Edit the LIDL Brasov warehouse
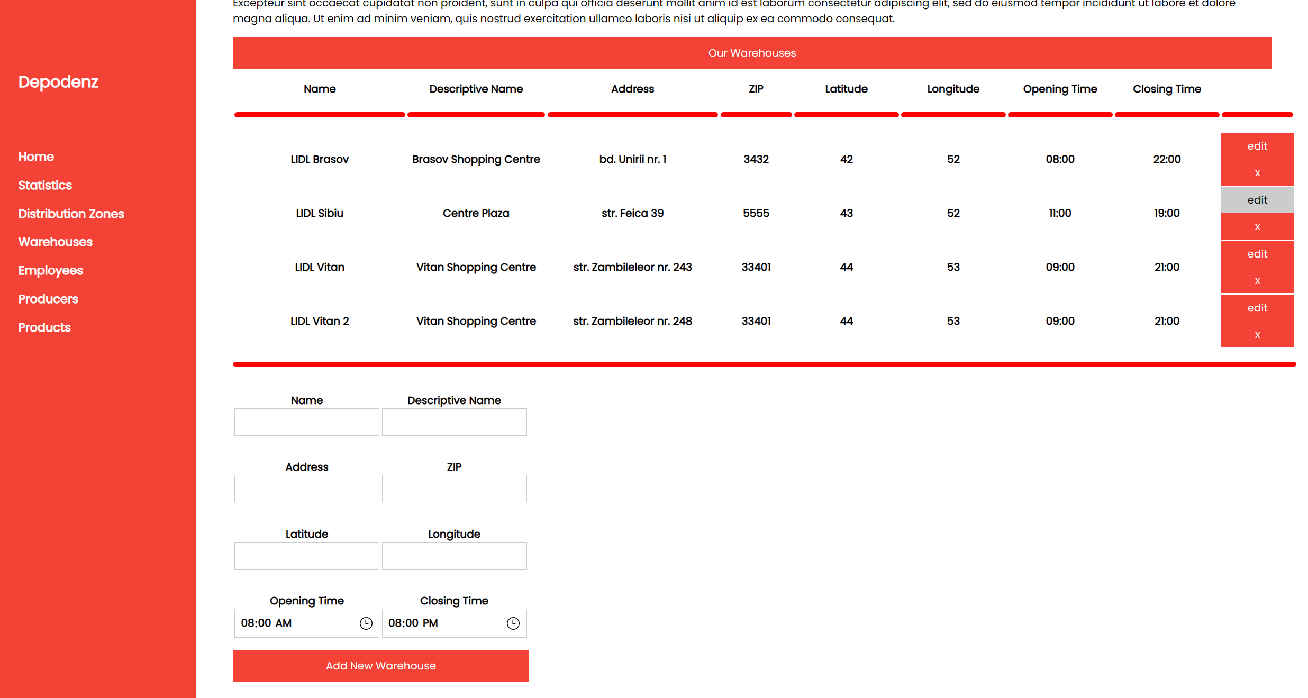The height and width of the screenshot is (698, 1308). click(1257, 146)
